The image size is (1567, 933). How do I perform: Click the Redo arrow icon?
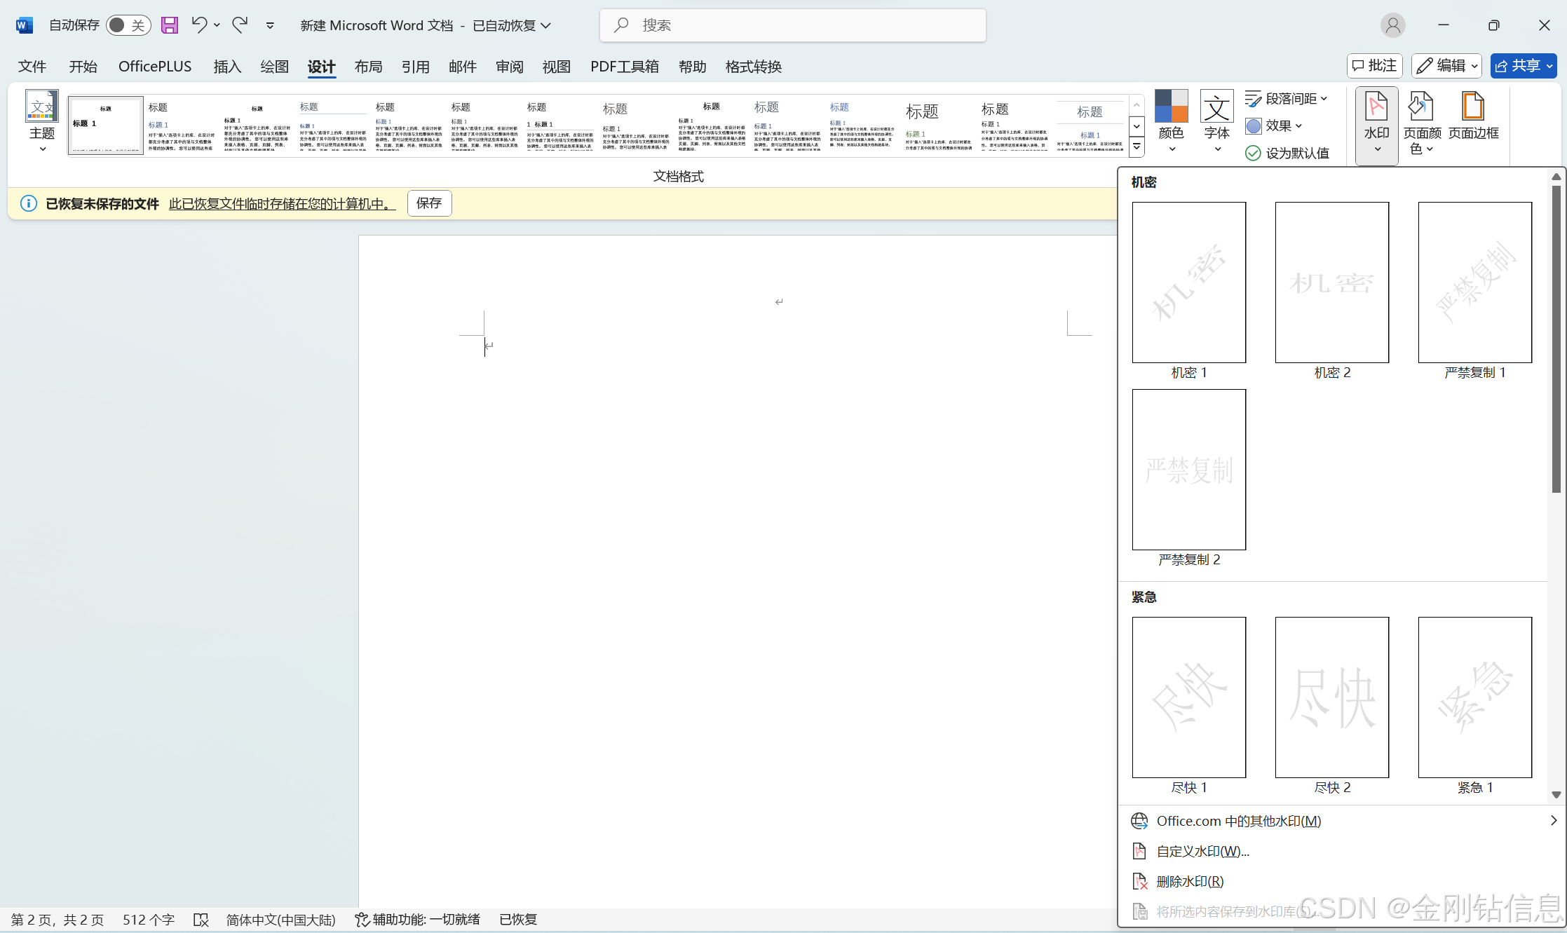pos(240,25)
